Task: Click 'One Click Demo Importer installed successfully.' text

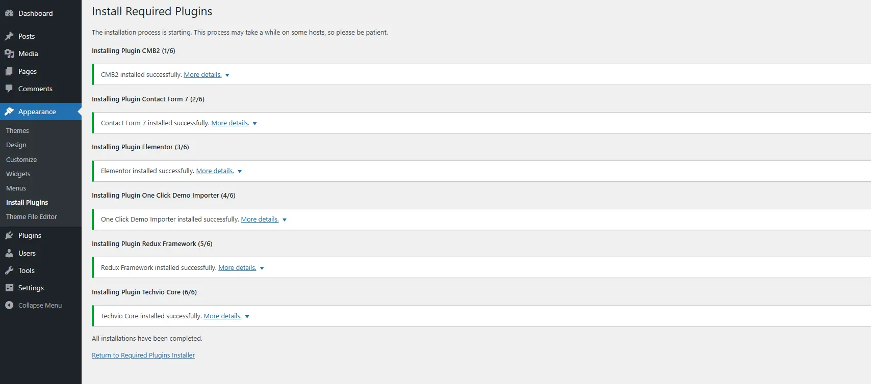Action: point(170,219)
